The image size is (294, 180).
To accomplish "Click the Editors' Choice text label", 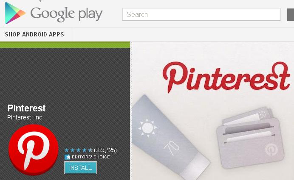I will [91, 157].
